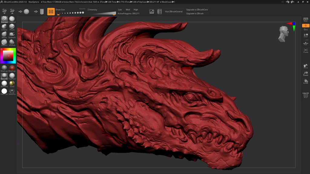310x174 pixels.
Task: Set resolution to Low
Action: click(120, 9)
